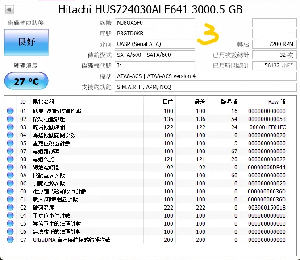Click the 最差 column header
This screenshot has height=260, width=300.
(200, 102)
